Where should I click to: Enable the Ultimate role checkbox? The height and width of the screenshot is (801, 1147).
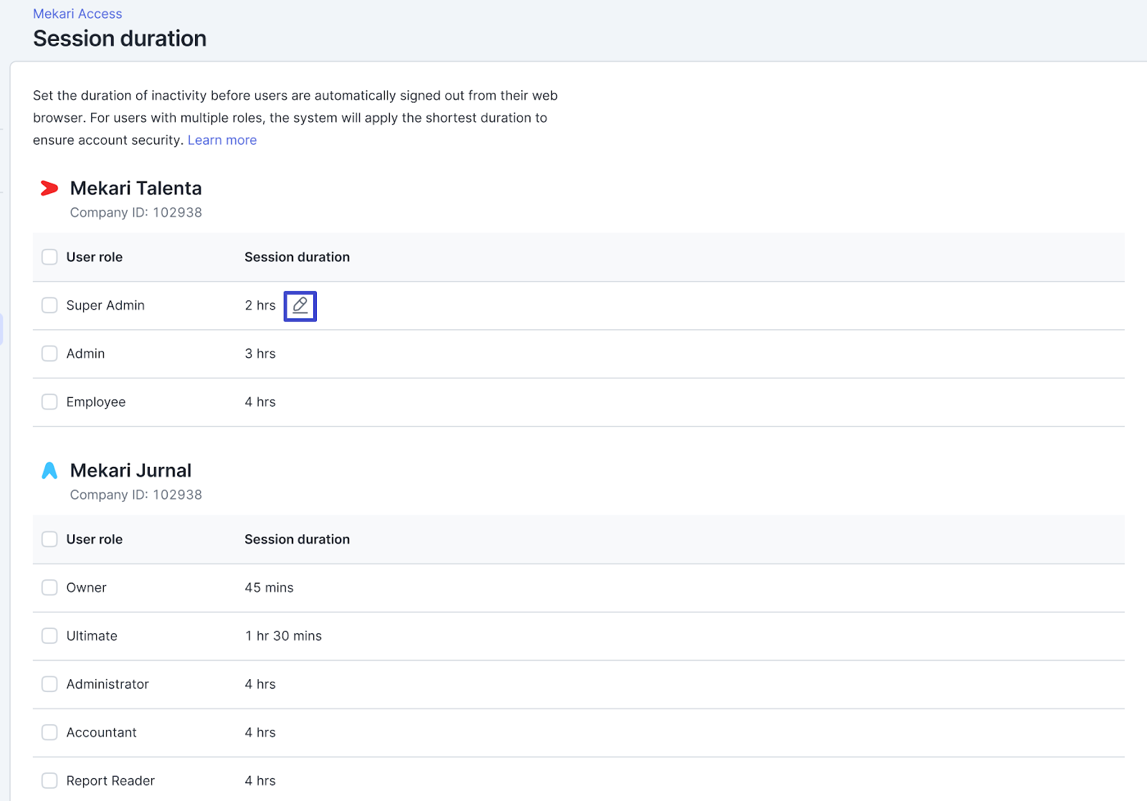point(49,636)
